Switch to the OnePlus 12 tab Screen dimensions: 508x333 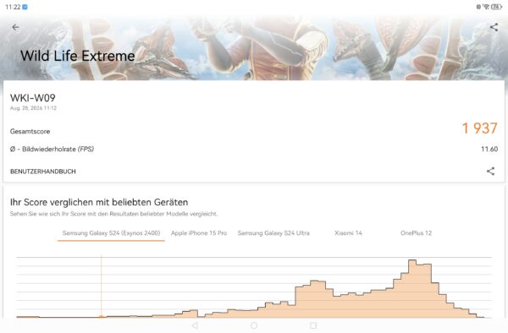click(416, 233)
